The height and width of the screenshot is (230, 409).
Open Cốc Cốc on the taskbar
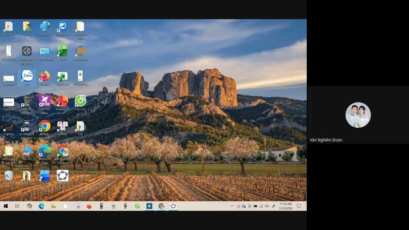coord(137,206)
